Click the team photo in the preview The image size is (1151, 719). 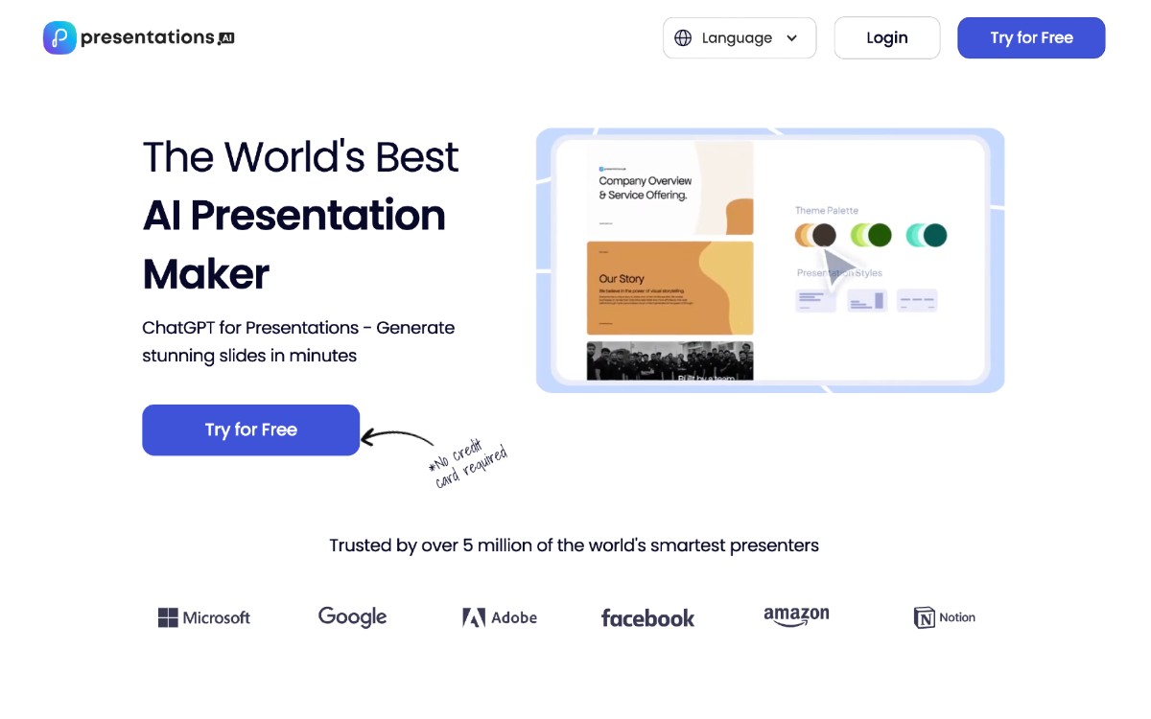670,362
